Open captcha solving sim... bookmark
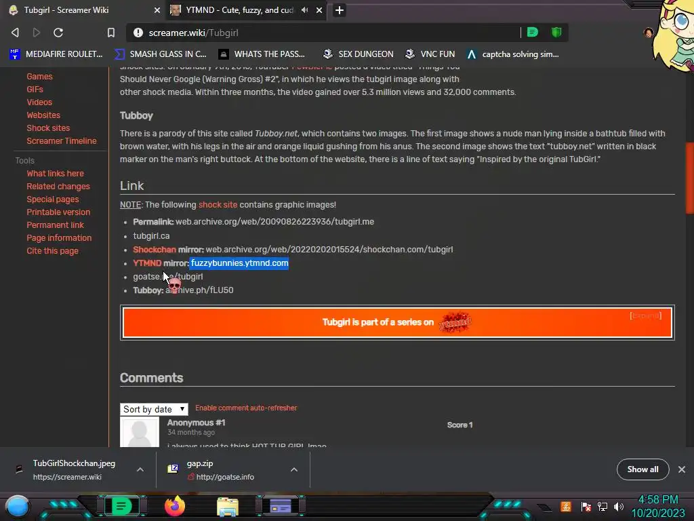The height and width of the screenshot is (521, 694). [514, 54]
